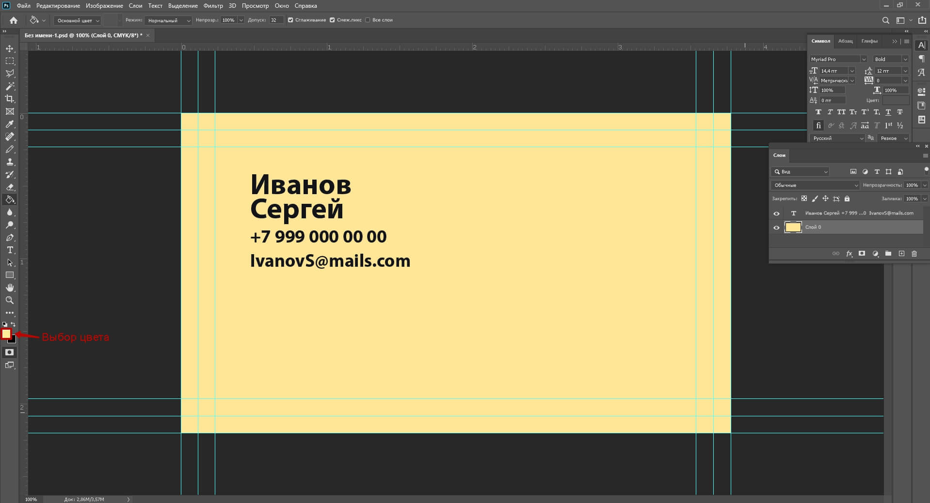Uncheck the Сглаживание checkbox

(290, 20)
